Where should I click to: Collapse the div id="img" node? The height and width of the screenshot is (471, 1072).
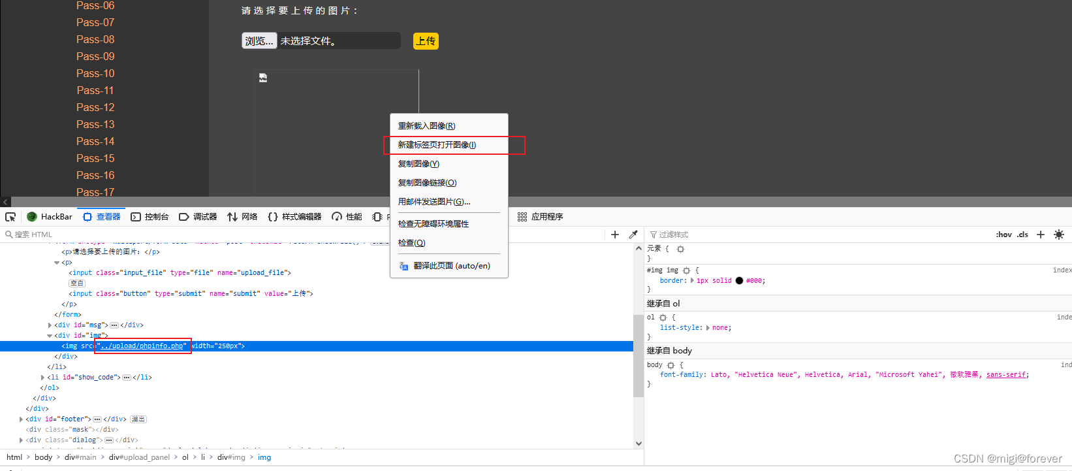[50, 336]
